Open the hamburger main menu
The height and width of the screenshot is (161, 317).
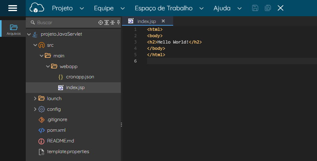click(13, 8)
